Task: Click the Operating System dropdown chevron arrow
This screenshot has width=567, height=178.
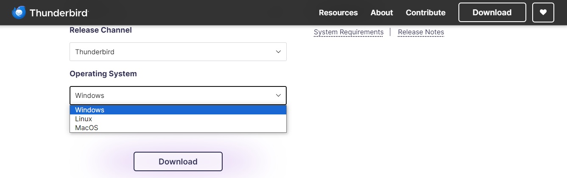Action: 278,95
